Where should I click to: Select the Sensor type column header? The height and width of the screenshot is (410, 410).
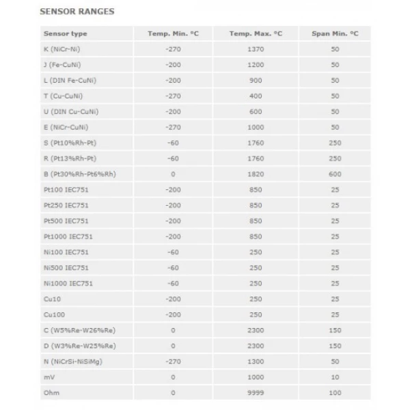point(65,33)
